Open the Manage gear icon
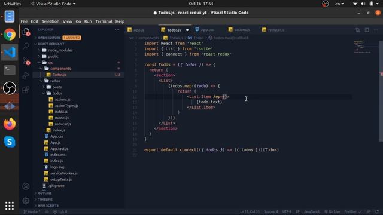 coord(26,201)
